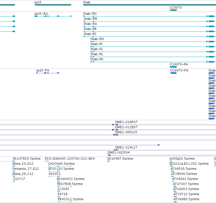
Task: Select the SD16487.5prime EST arrow glyph
Action: (x=109, y=161)
